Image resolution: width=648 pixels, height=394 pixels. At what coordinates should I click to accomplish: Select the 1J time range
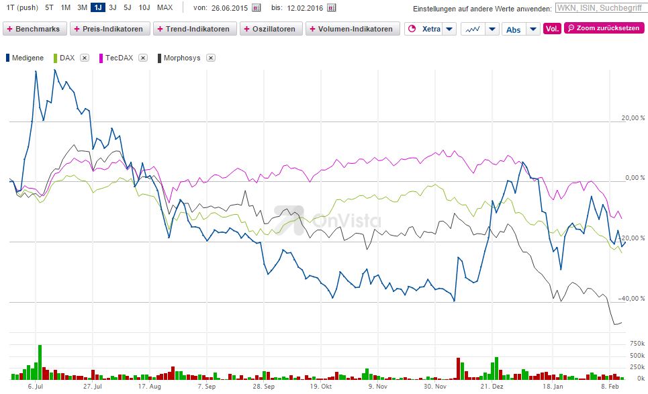tap(98, 7)
